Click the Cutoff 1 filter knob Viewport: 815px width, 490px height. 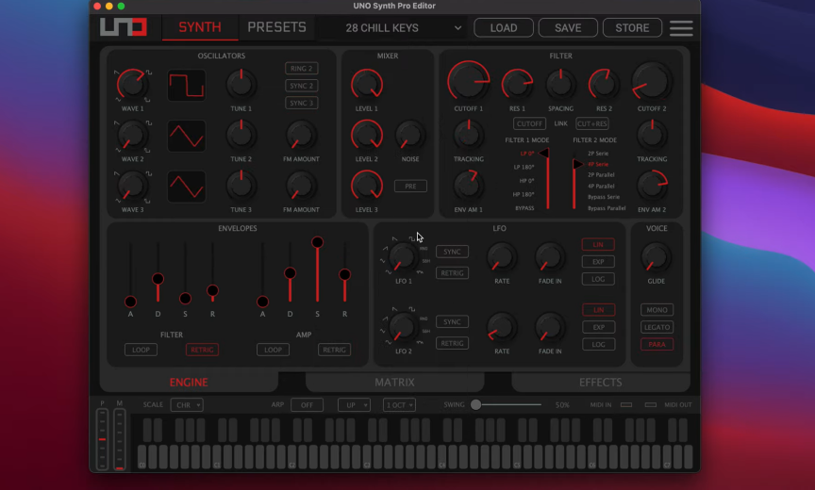[468, 82]
